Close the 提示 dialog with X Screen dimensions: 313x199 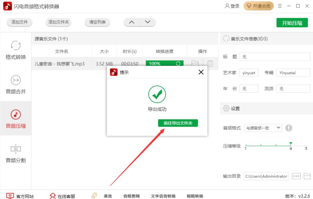click(x=201, y=72)
